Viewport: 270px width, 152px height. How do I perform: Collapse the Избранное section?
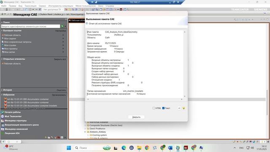pyautogui.click(x=2, y=95)
